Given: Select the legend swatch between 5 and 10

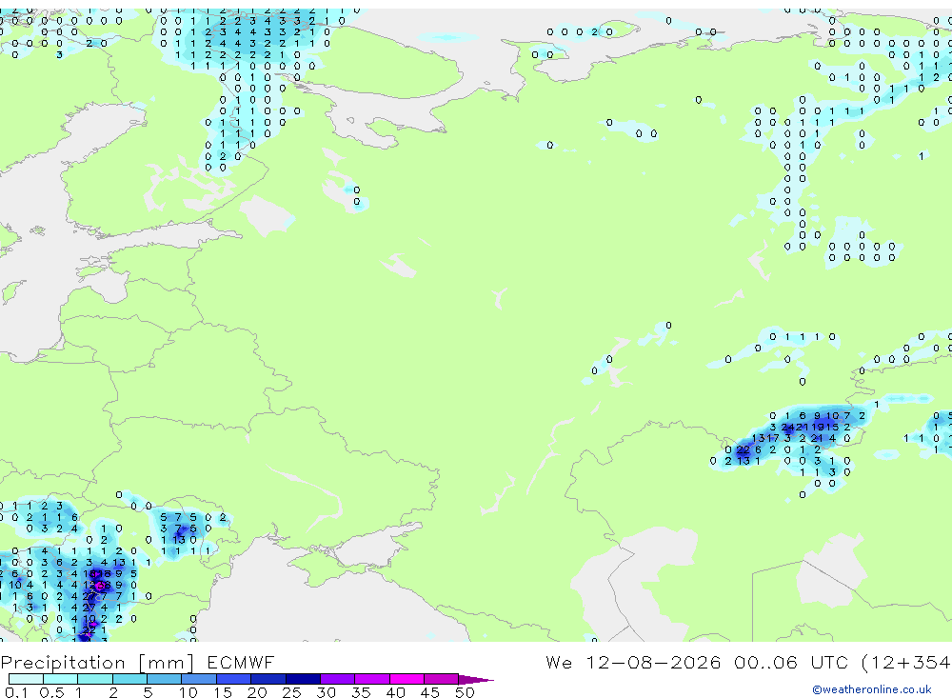Looking at the screenshot, I should pos(165,679).
